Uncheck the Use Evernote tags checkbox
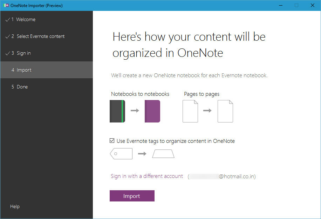 pyautogui.click(x=112, y=140)
